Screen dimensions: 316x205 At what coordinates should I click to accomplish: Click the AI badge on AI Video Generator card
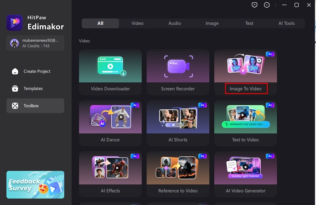click(x=270, y=156)
